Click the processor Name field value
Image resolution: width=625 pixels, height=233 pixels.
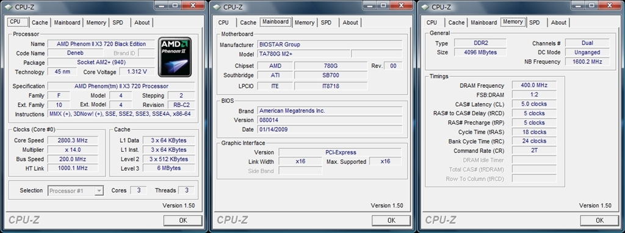pos(101,44)
